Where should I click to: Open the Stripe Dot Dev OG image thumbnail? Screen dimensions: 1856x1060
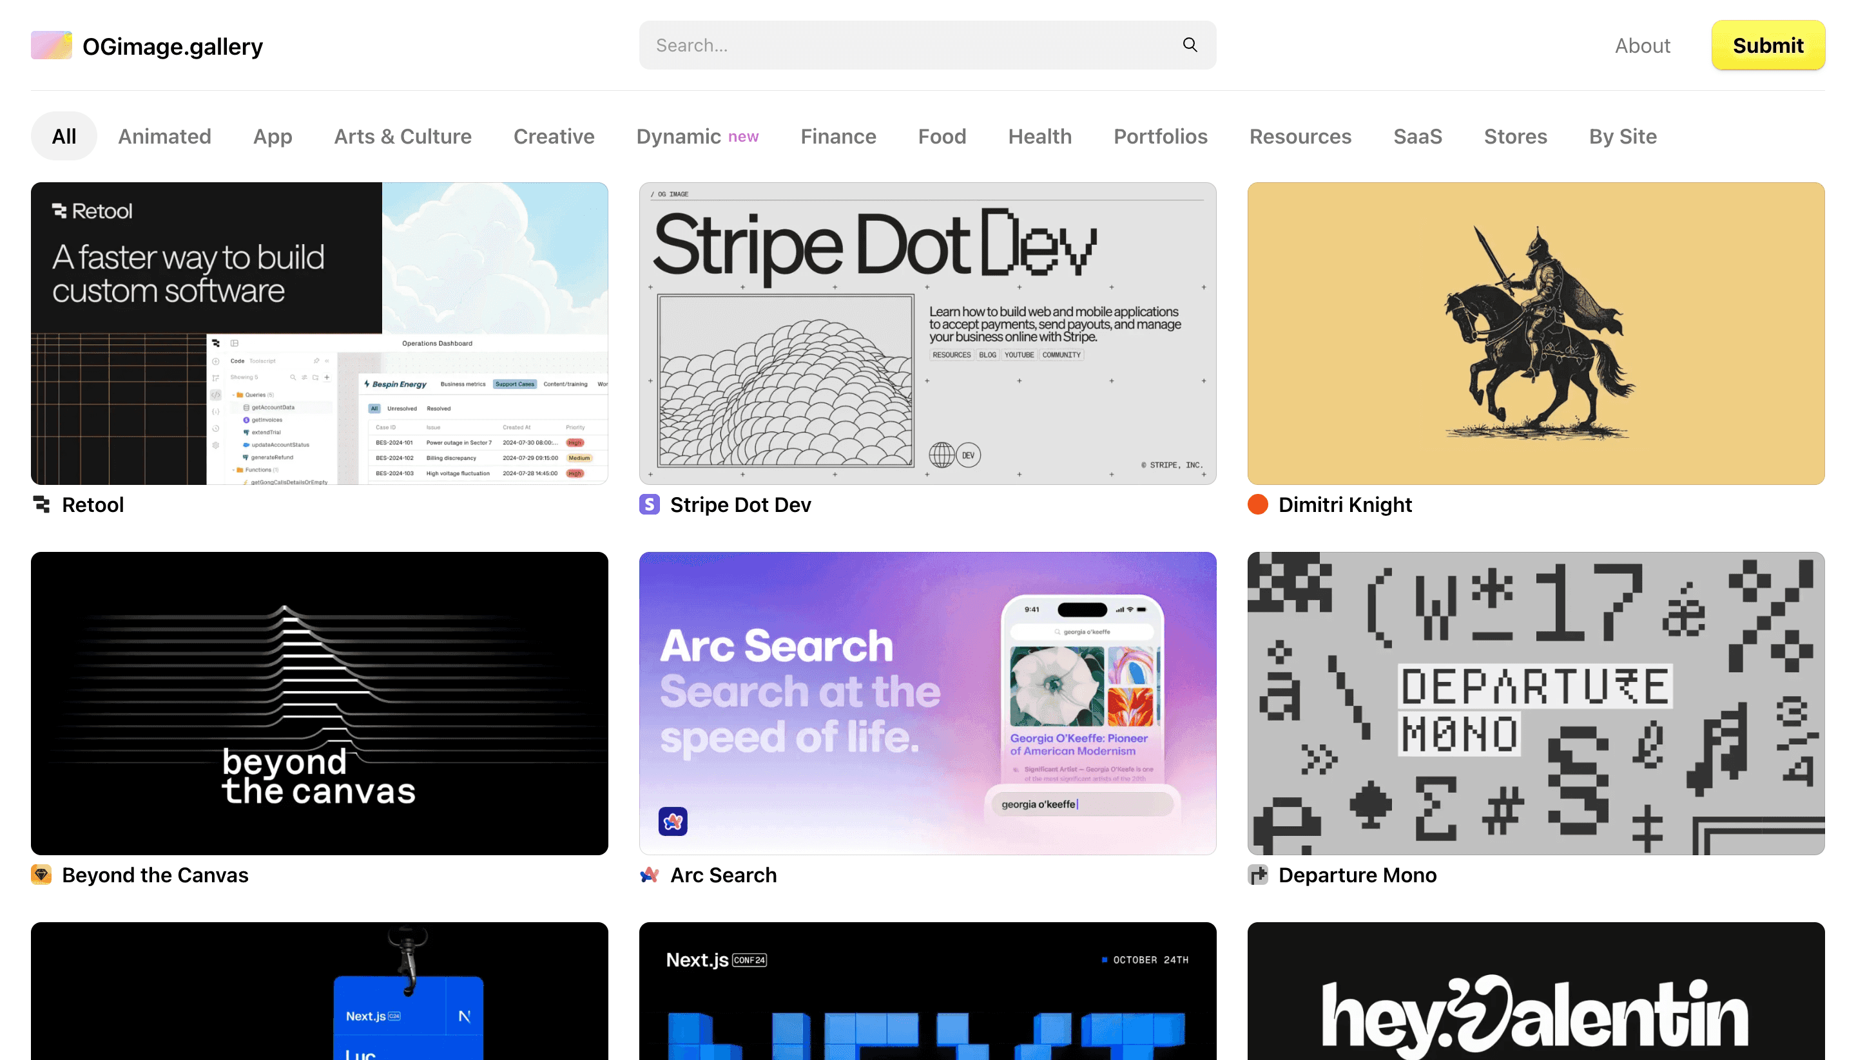click(x=927, y=334)
